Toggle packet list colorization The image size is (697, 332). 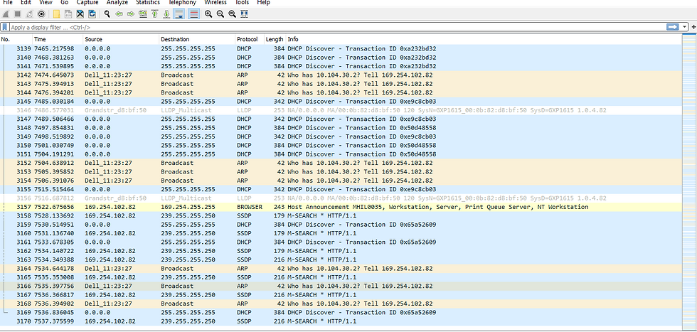pyautogui.click(x=193, y=14)
